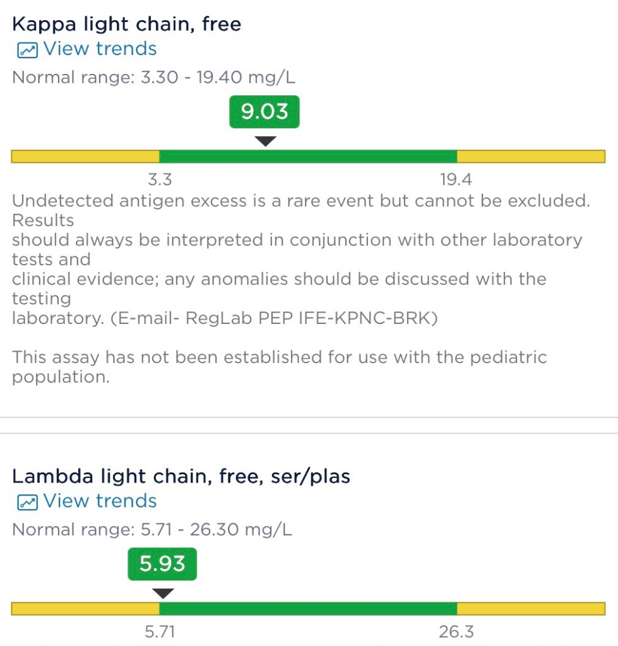Click the pediatric population assay note
This screenshot has height=646, width=618.
point(279,367)
